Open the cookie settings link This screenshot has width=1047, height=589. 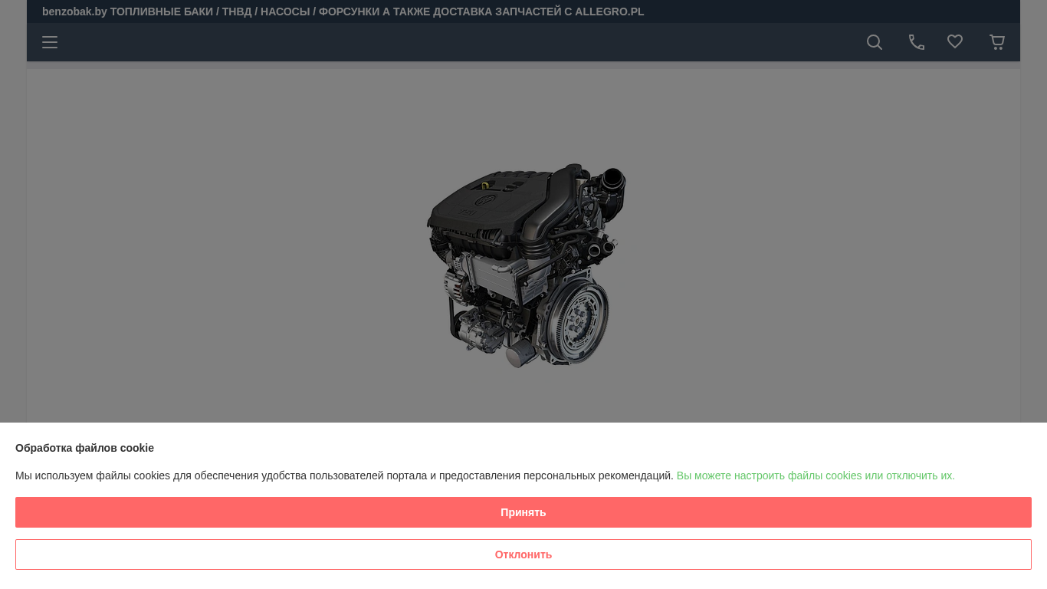point(816,475)
